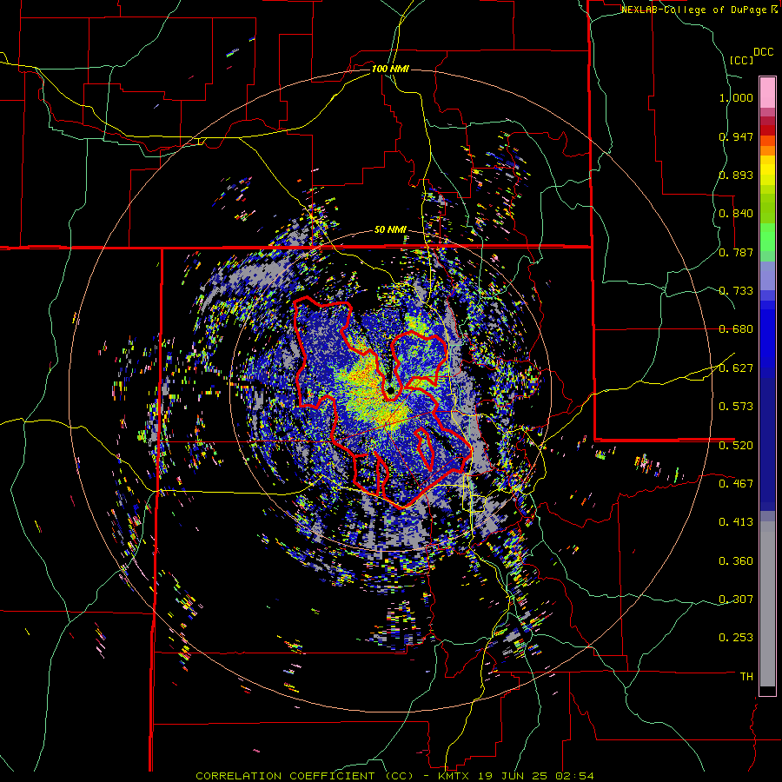Click the 0.360 legend value
The width and height of the screenshot is (782, 782).
tap(736, 561)
